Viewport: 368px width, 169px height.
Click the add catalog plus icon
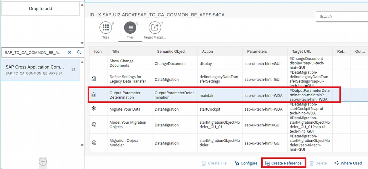click(x=43, y=162)
